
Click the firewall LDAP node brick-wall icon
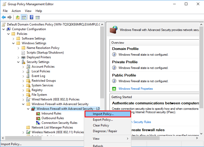(x=33, y=109)
